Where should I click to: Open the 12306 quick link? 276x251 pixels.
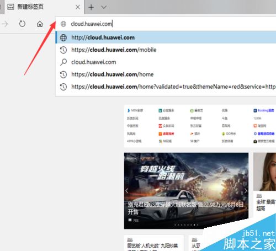click(257, 118)
